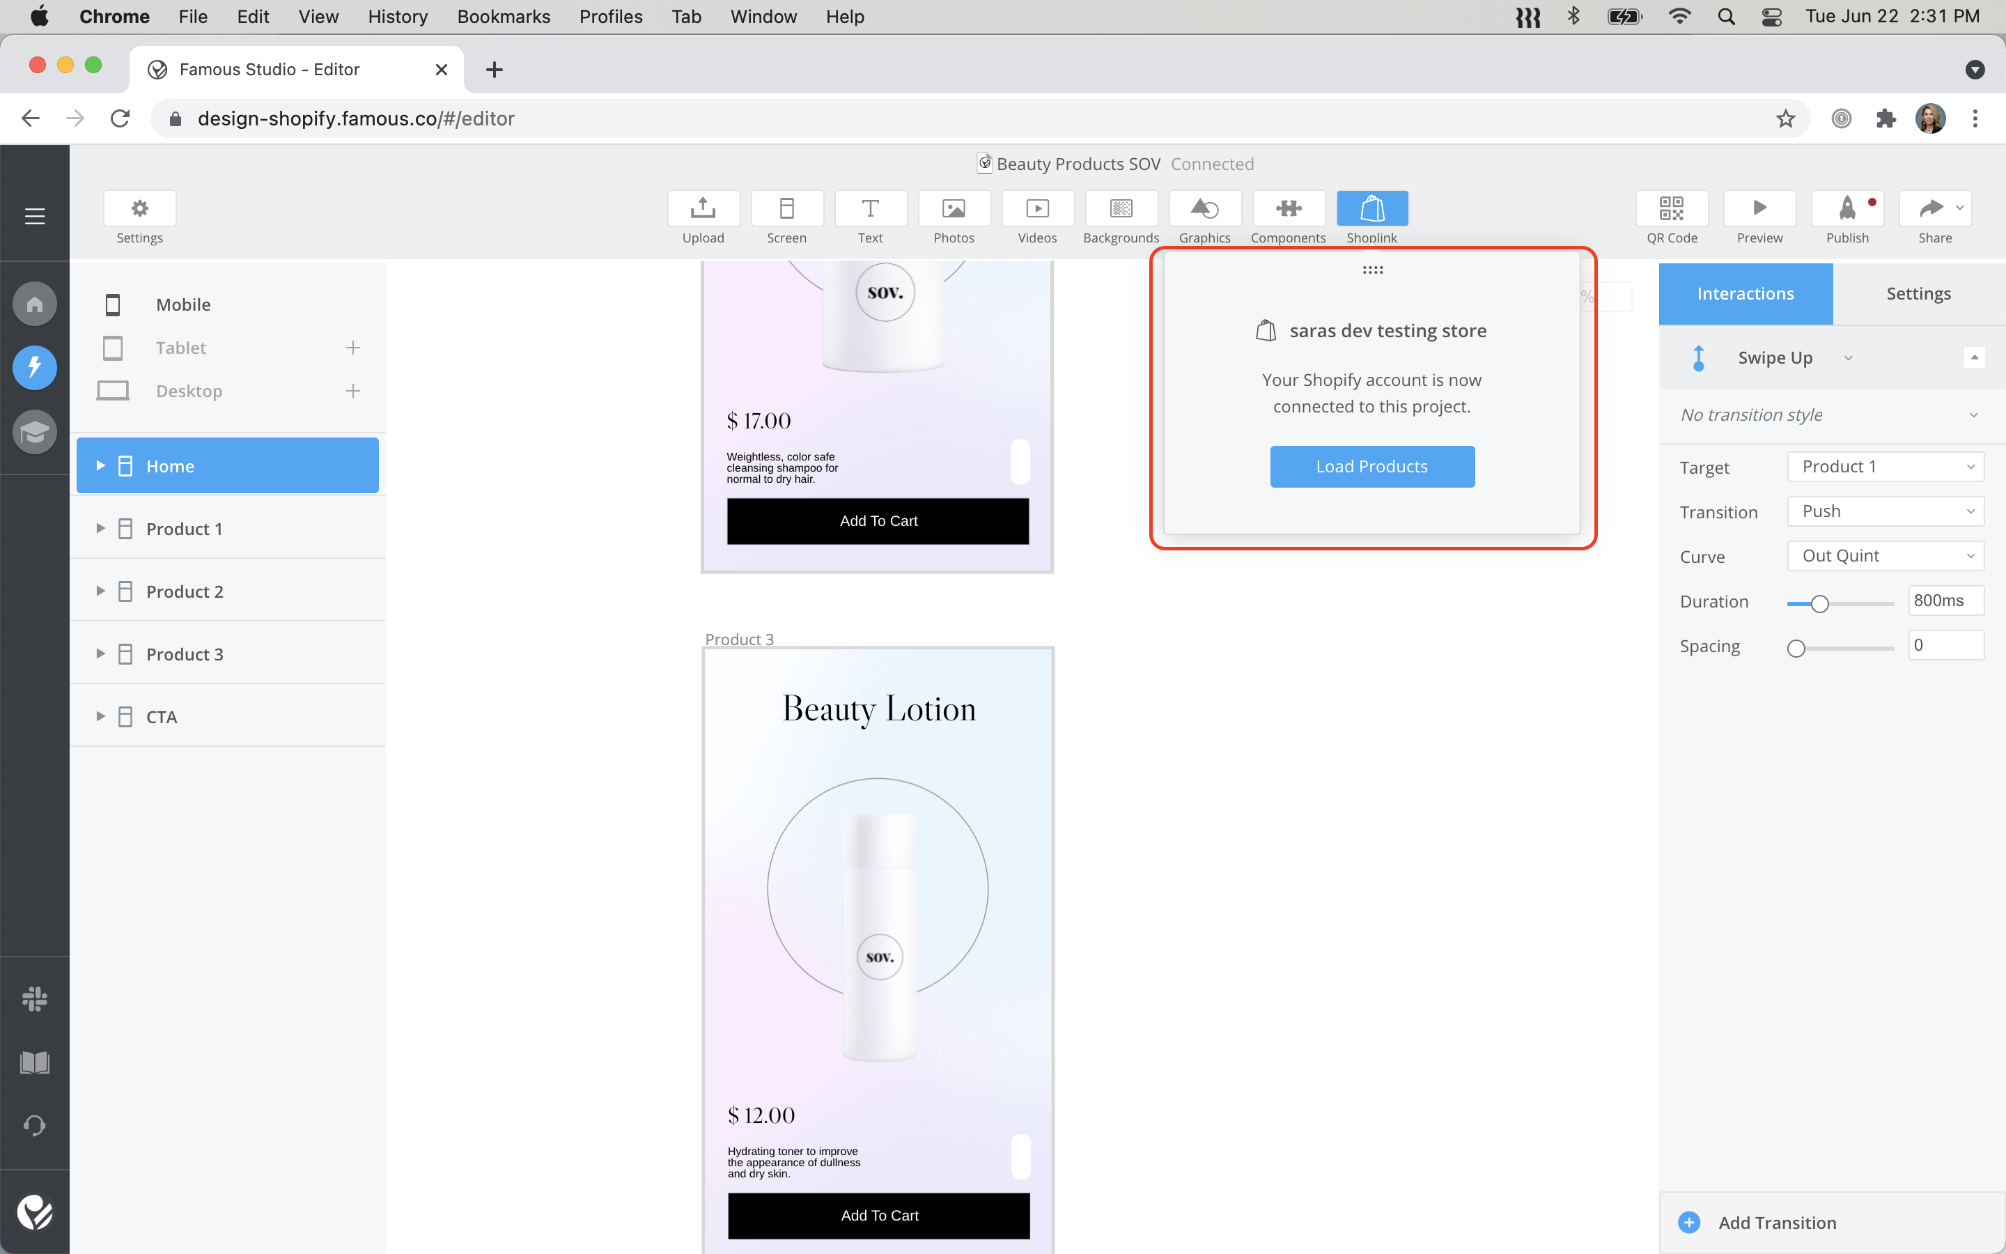Open the Shoplink tool
2006x1254 pixels.
[x=1372, y=208]
